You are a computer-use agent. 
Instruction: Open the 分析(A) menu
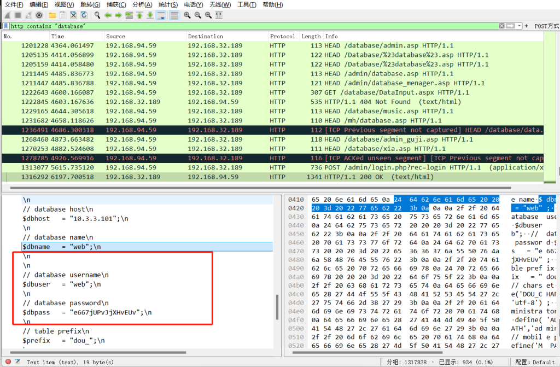click(x=142, y=4)
